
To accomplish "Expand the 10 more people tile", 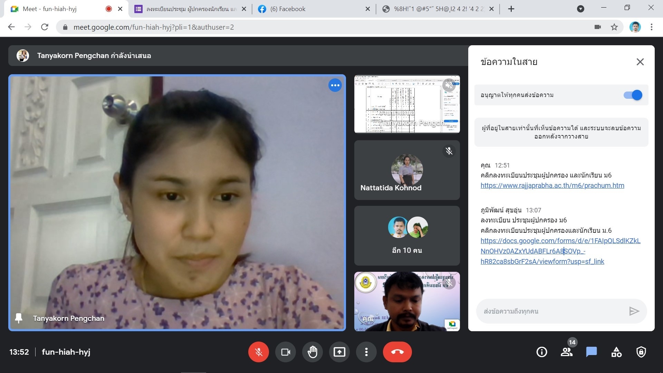I will [x=407, y=236].
